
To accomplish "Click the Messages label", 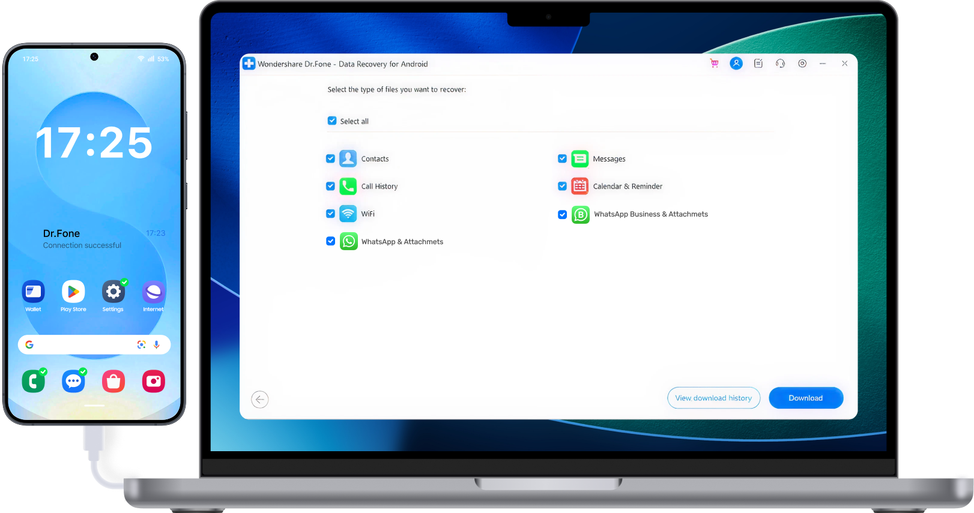I will pos(609,159).
